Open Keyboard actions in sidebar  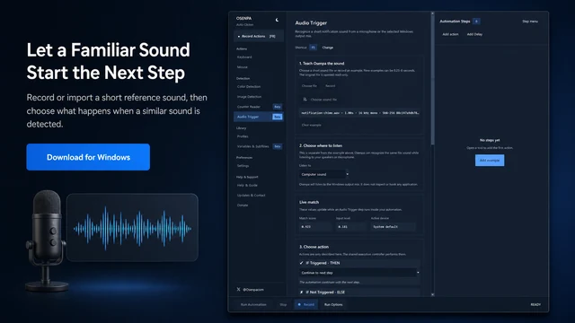click(244, 57)
